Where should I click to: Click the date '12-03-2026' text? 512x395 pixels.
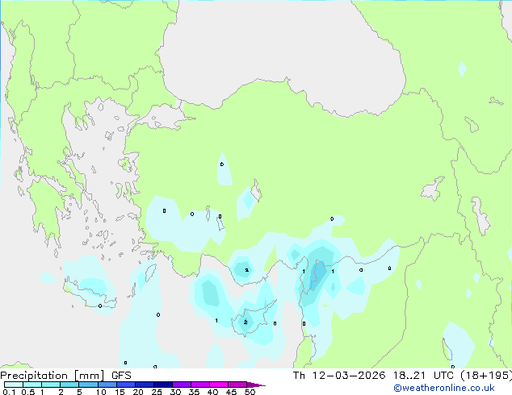click(349, 376)
